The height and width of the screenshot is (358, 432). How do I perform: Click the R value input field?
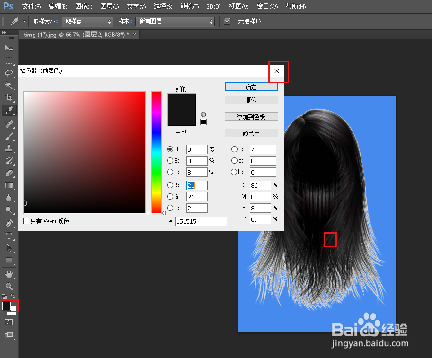[197, 185]
